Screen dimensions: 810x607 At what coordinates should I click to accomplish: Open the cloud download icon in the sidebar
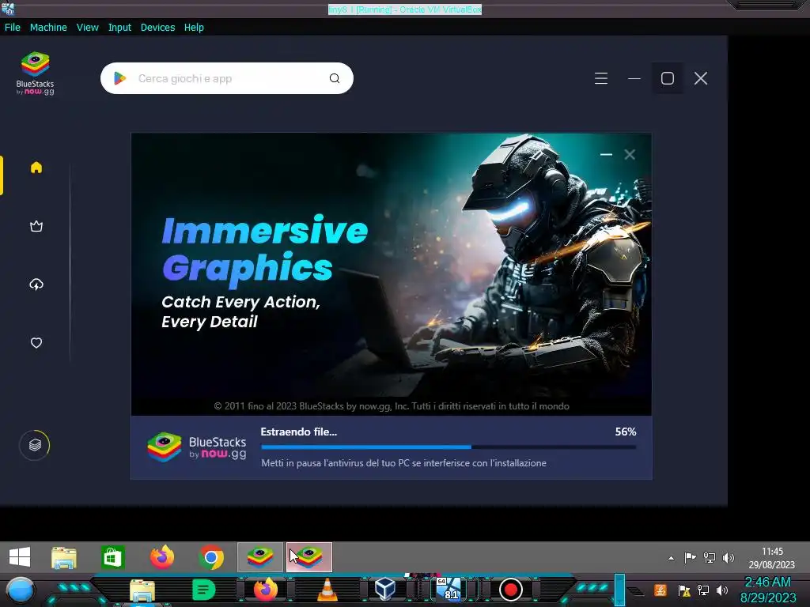(36, 285)
